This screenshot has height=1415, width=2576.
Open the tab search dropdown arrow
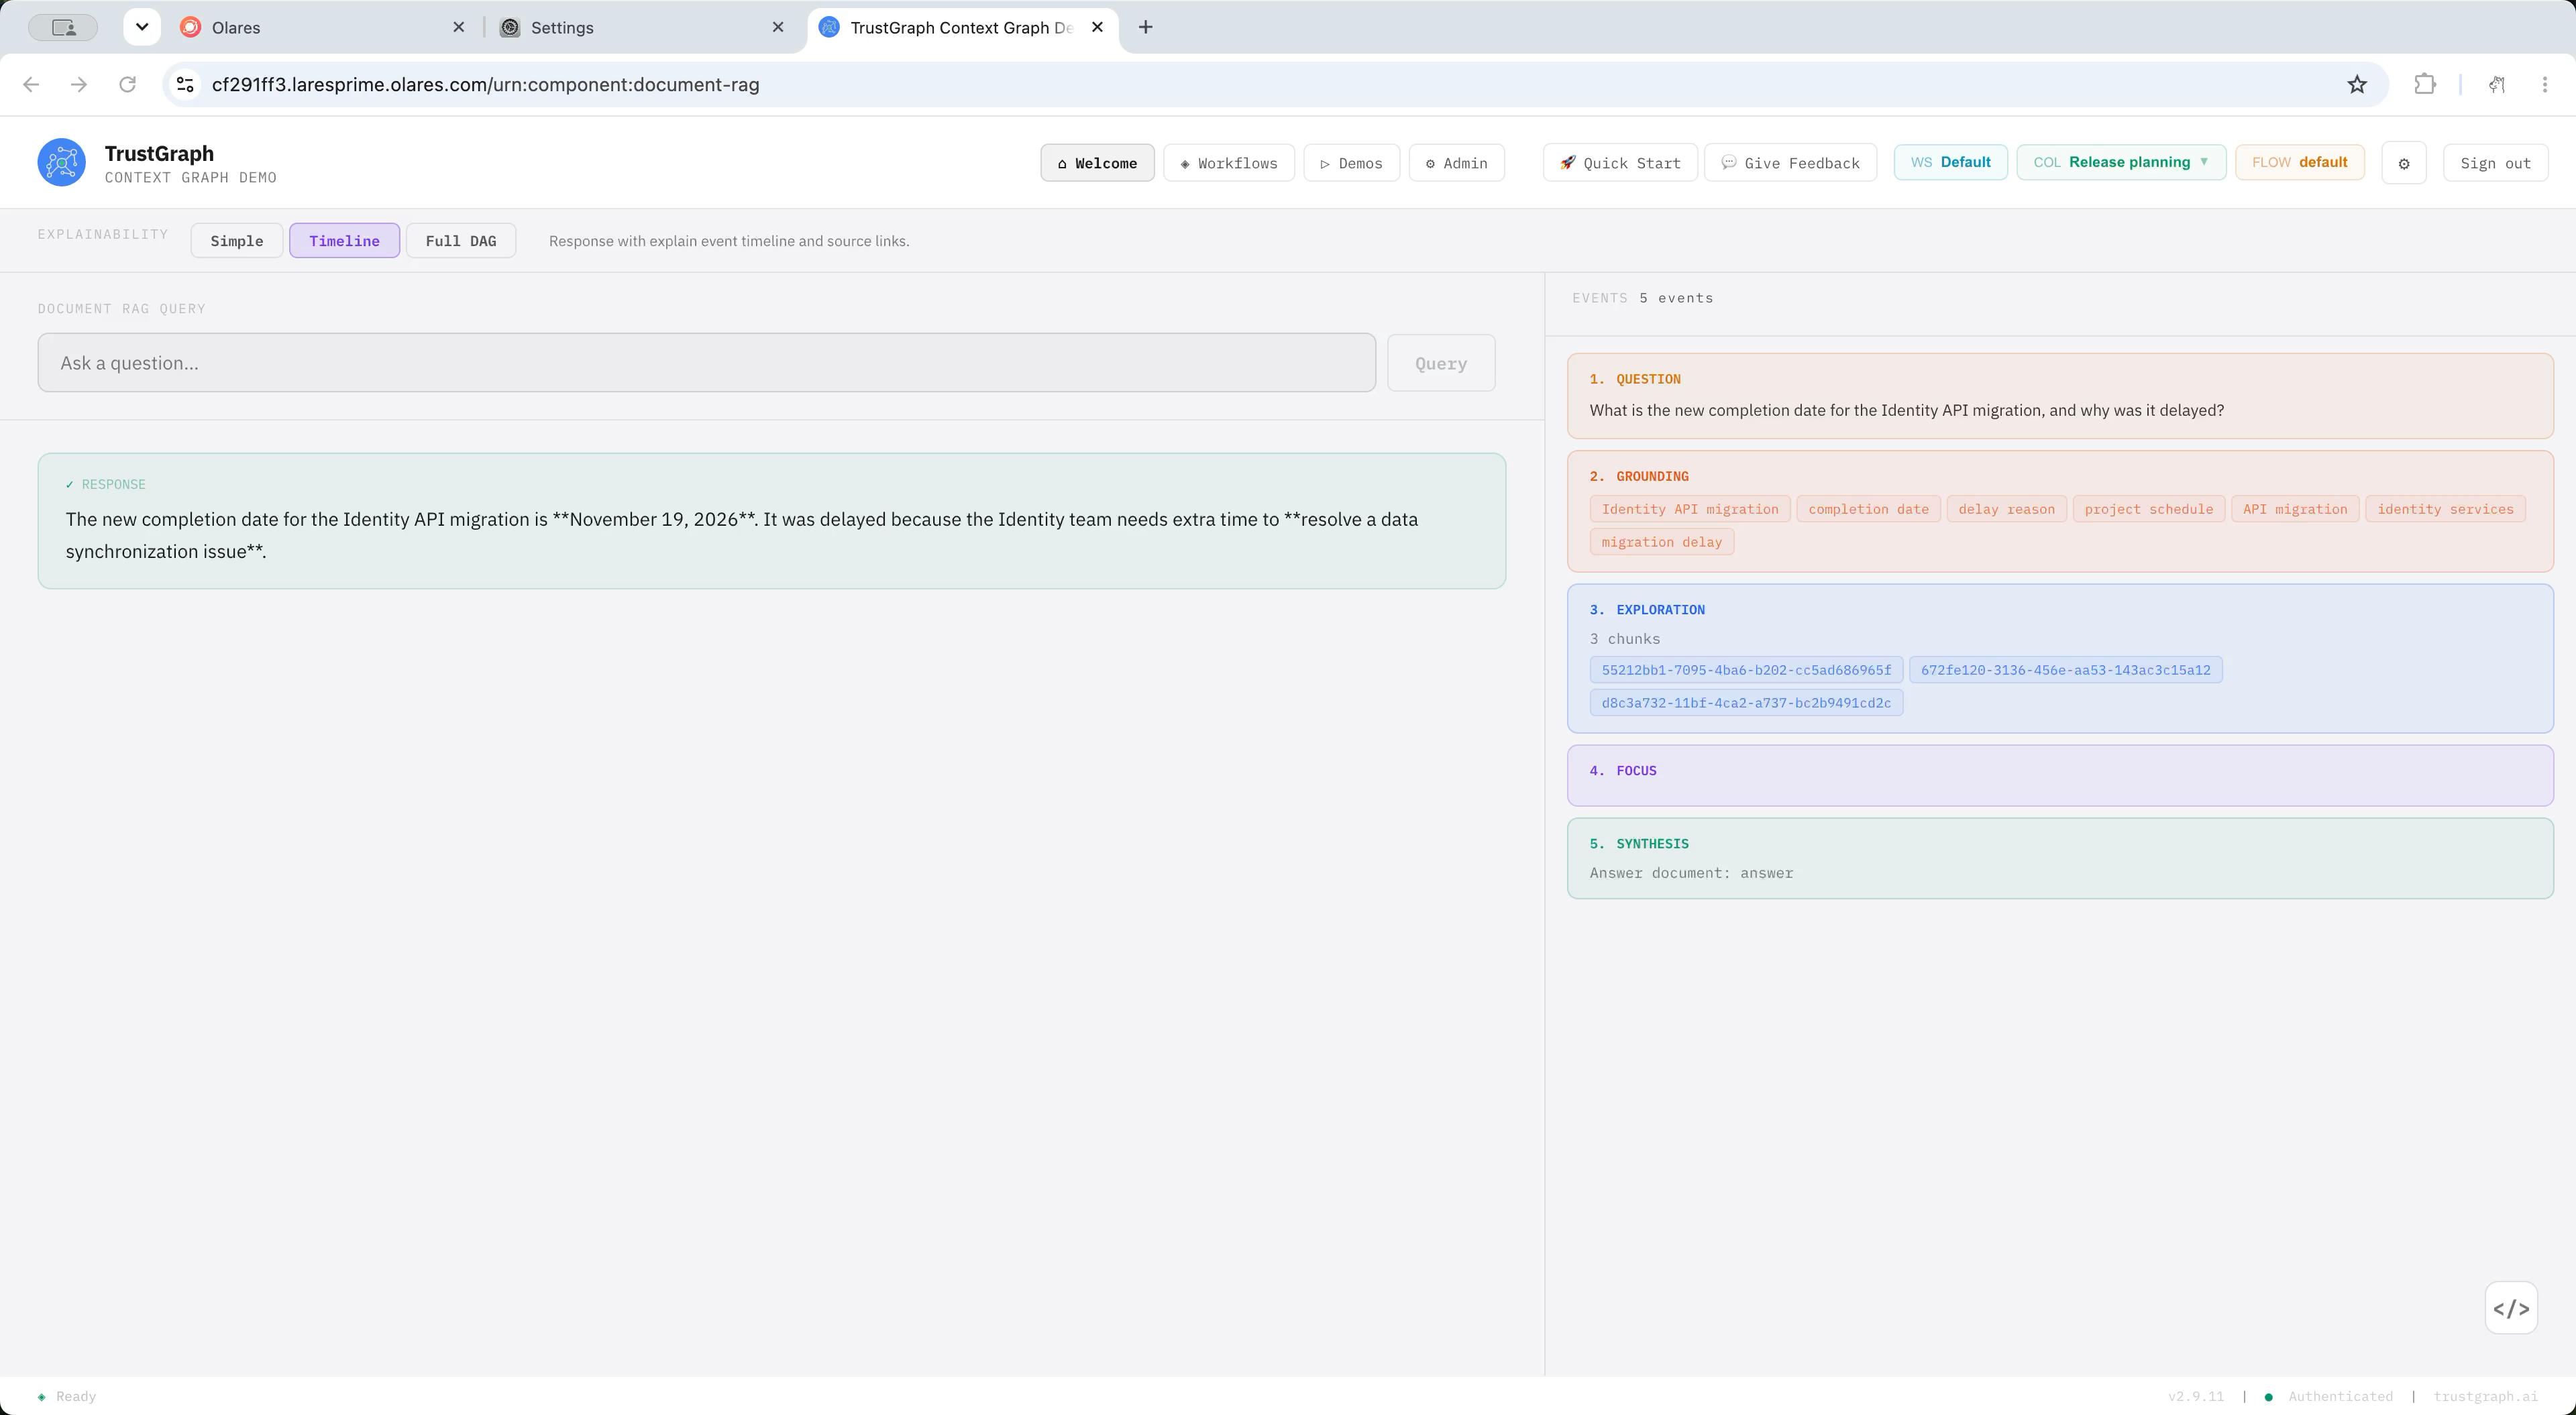click(142, 27)
